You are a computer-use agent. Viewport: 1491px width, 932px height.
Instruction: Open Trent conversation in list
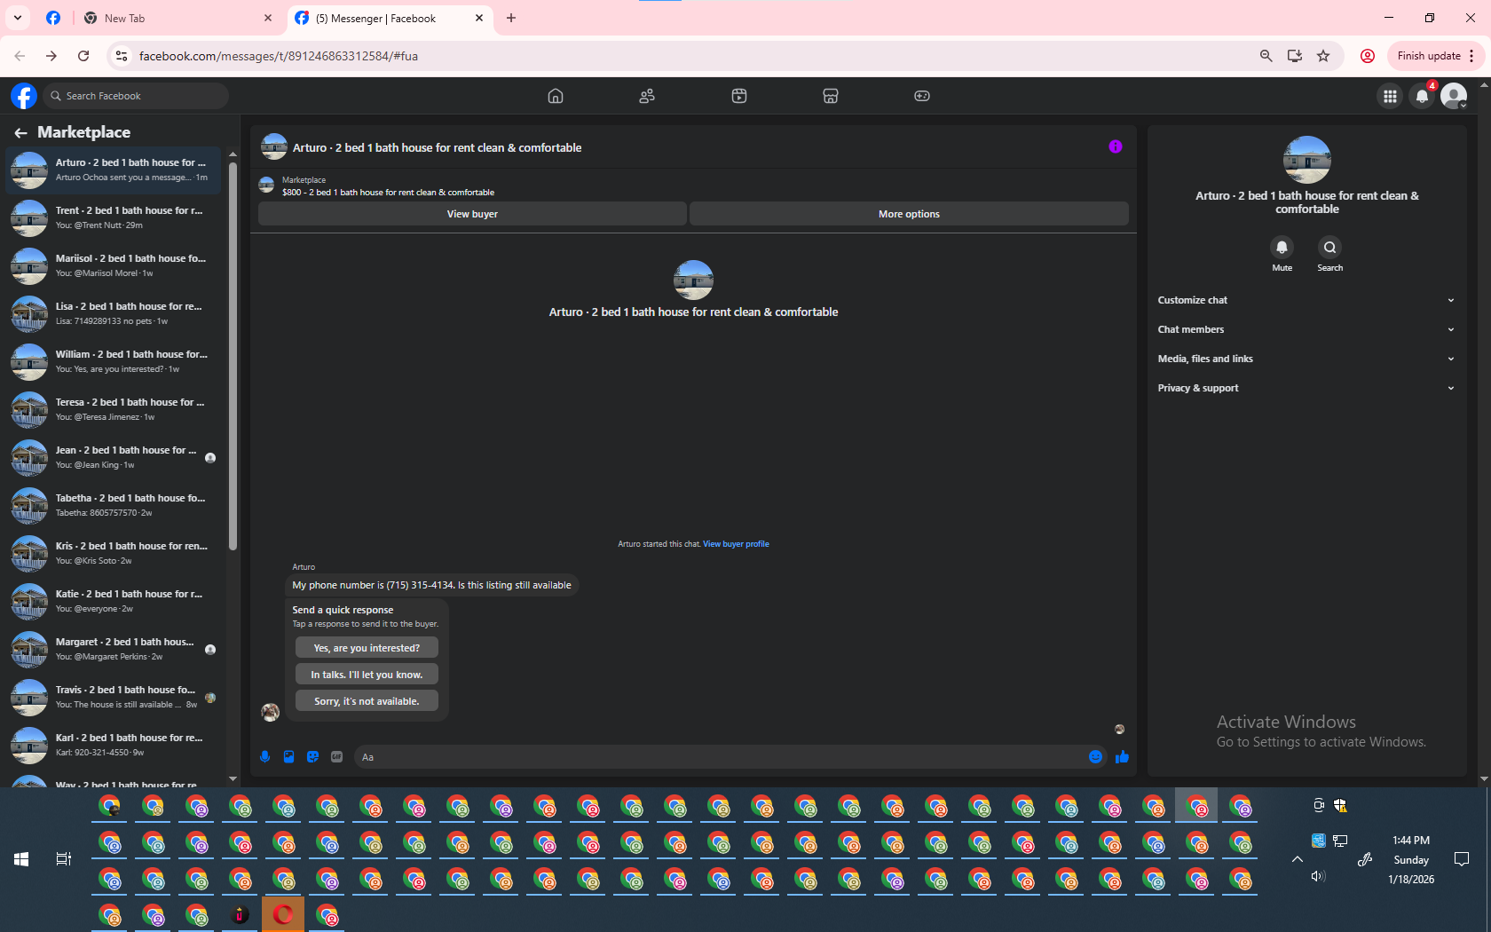pos(114,217)
